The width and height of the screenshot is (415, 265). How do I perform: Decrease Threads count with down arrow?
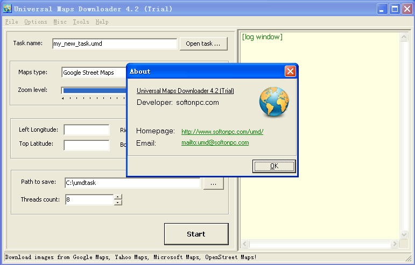(x=118, y=203)
